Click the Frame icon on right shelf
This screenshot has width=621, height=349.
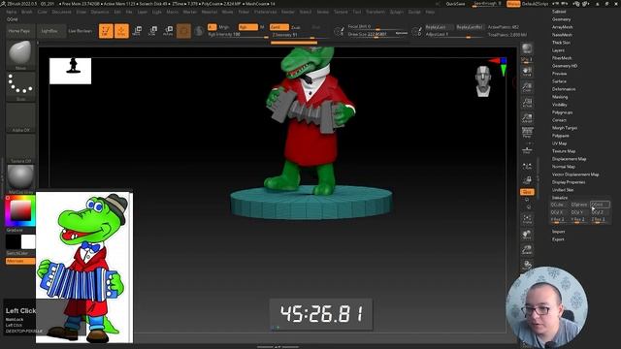(x=527, y=219)
